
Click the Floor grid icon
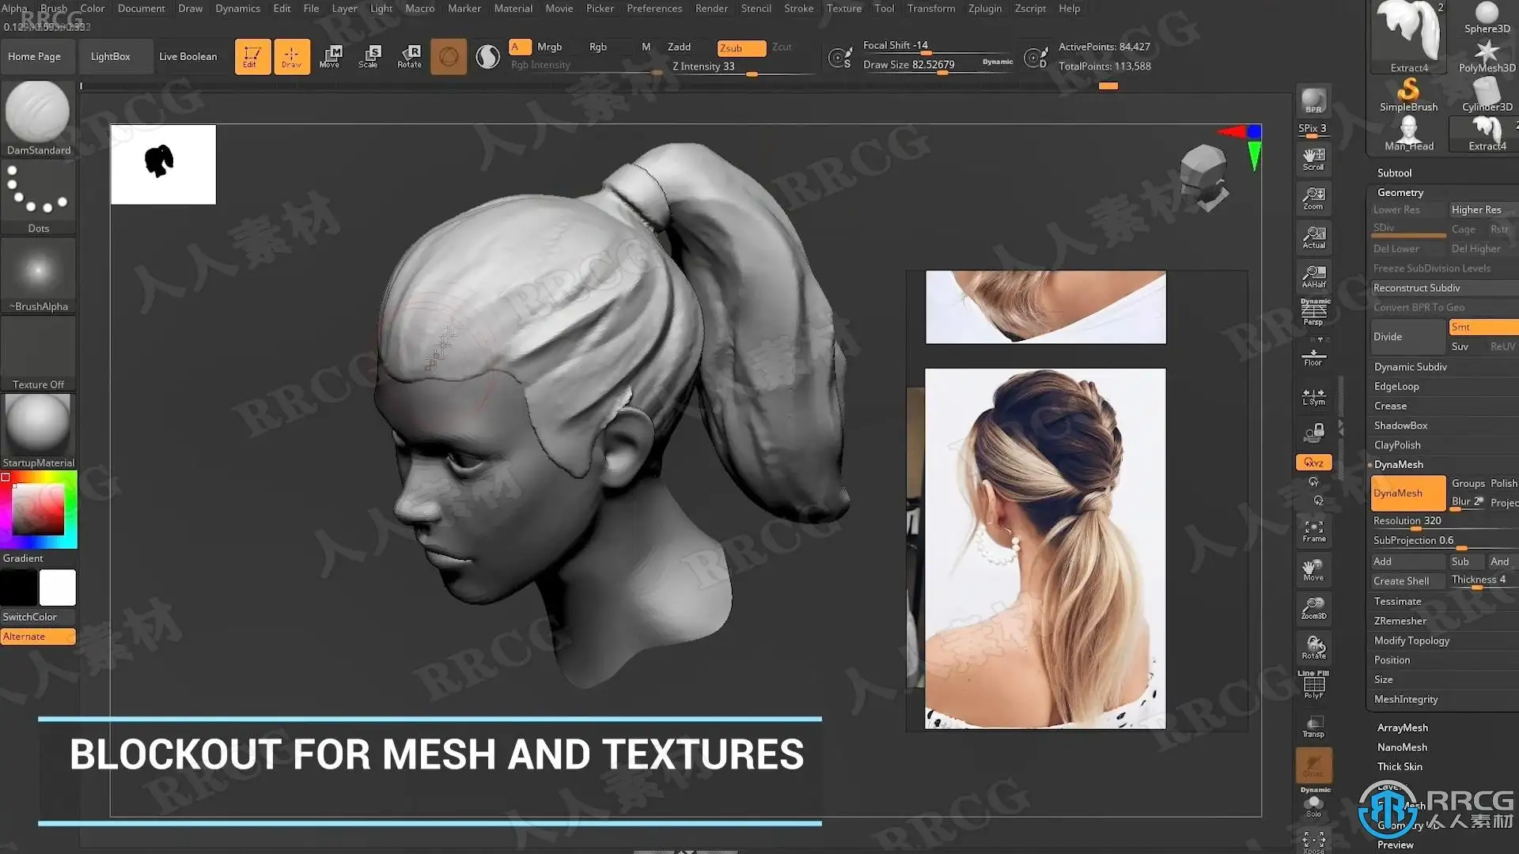(x=1313, y=355)
